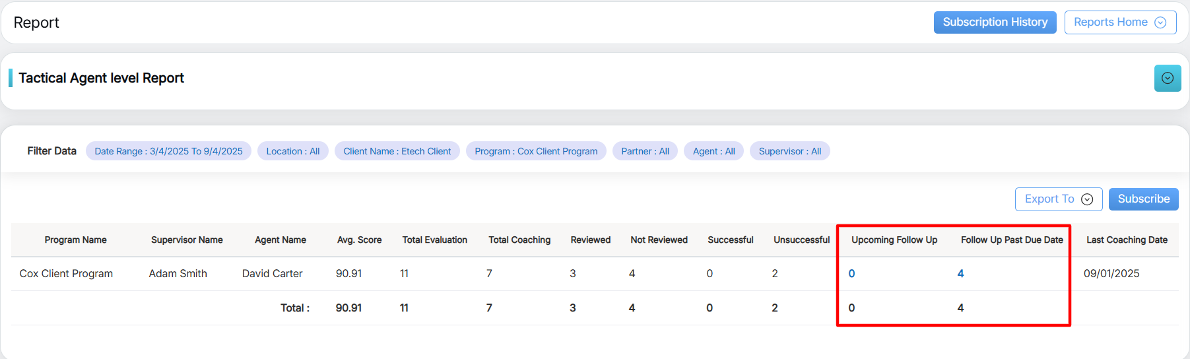
Task: Open the Export To dropdown
Action: [x=1058, y=199]
